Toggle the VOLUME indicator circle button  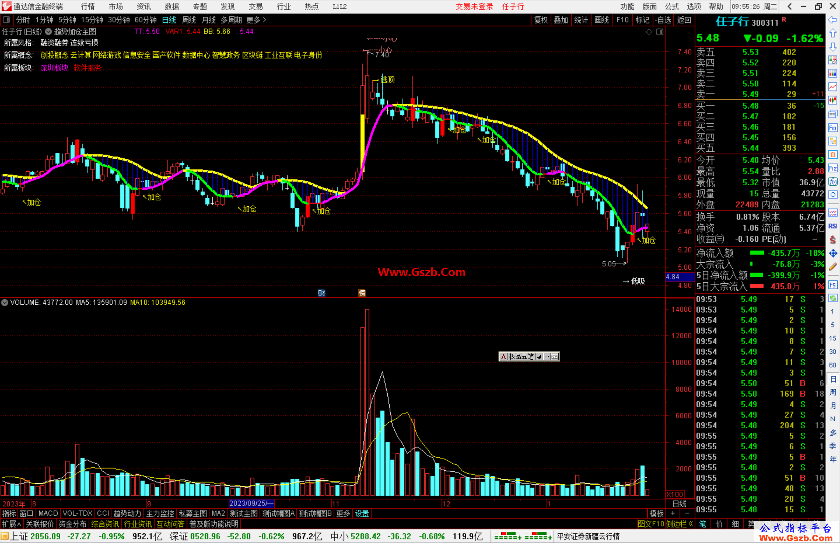click(5, 302)
